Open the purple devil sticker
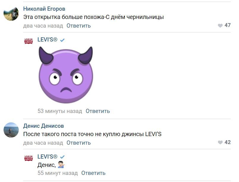239x182 pixels. click(66, 75)
